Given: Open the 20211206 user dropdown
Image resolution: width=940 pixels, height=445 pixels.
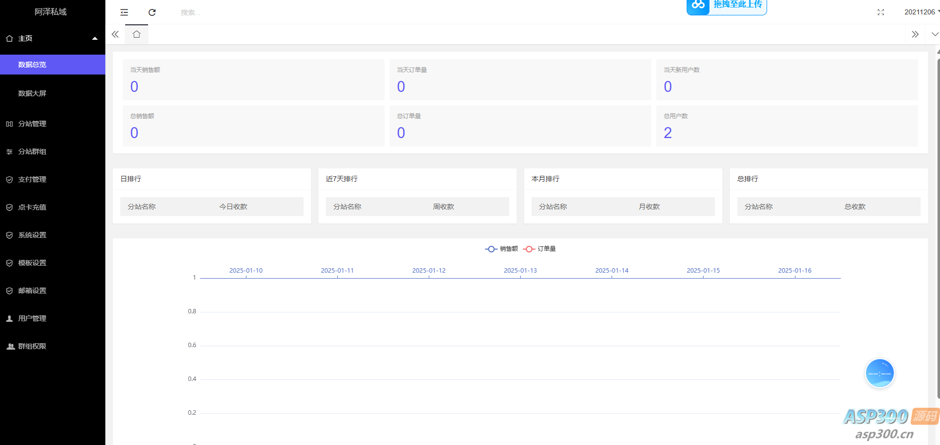Looking at the screenshot, I should 921,12.
